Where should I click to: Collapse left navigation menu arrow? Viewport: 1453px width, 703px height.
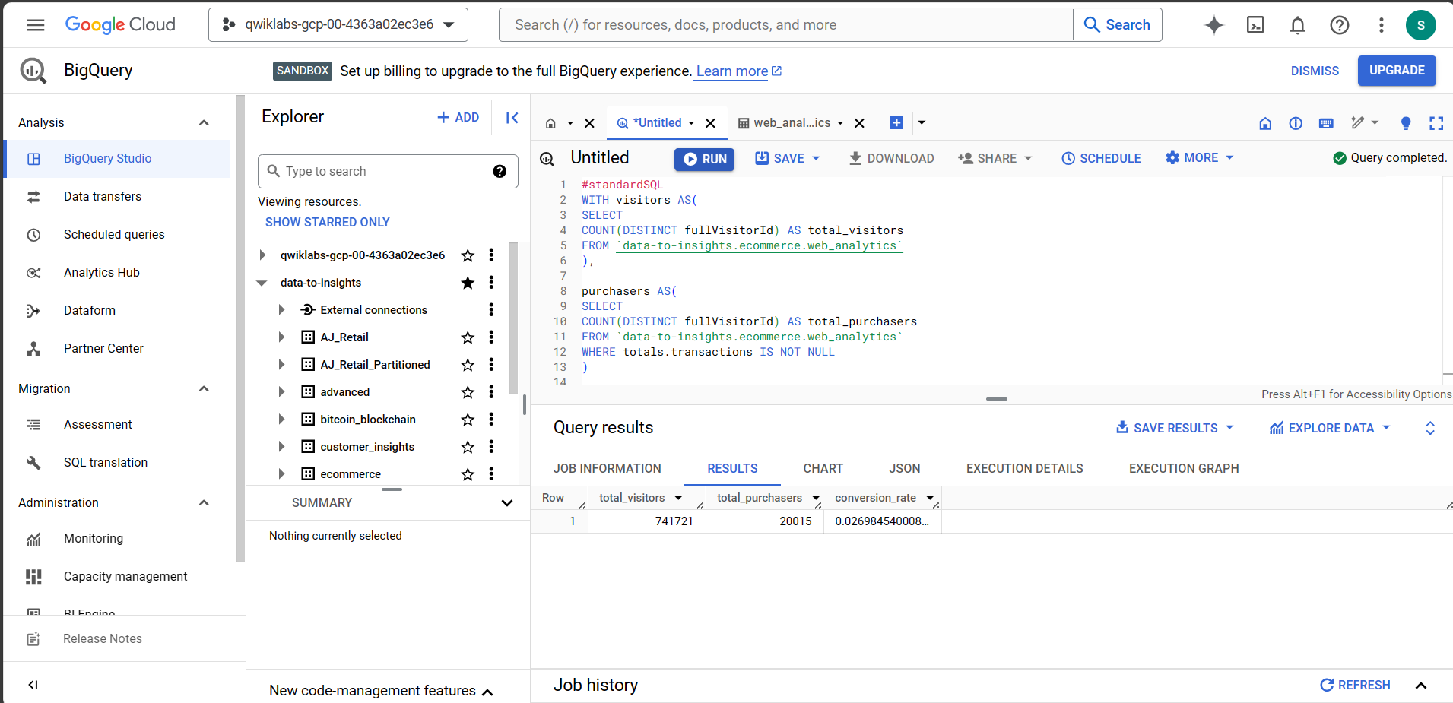[33, 685]
